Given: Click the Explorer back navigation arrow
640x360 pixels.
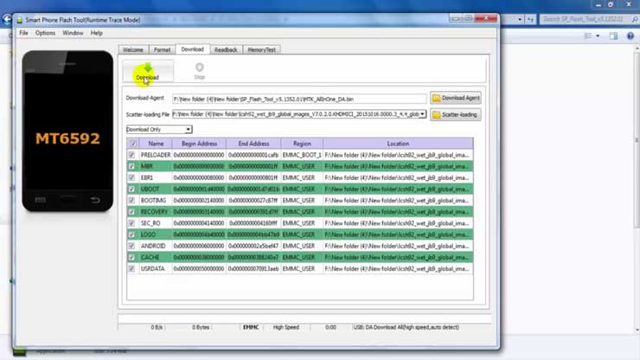Looking at the screenshot, I should click(7, 19).
